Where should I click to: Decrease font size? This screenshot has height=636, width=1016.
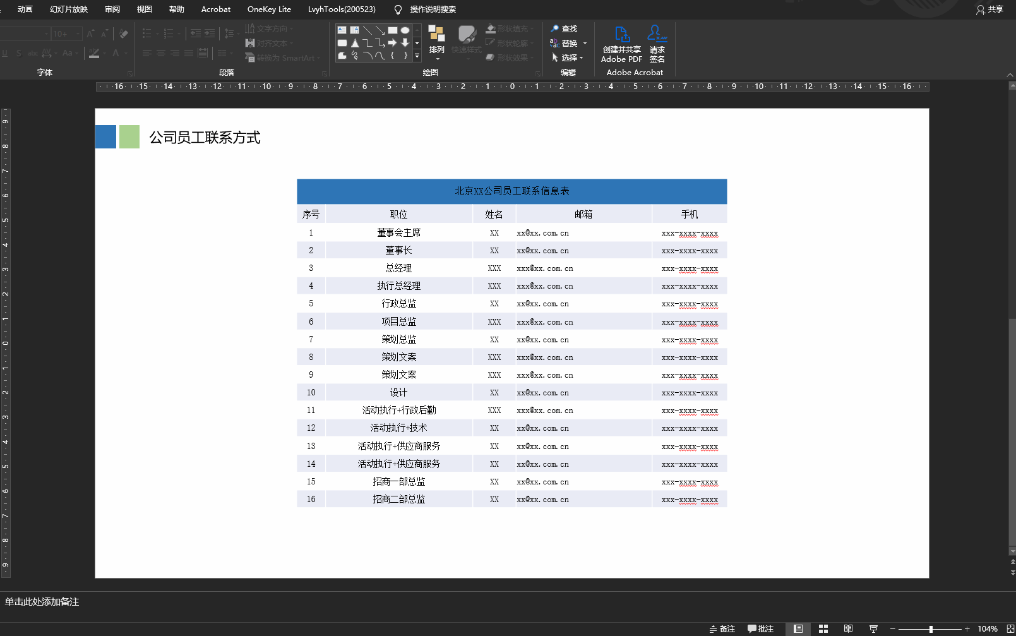coord(104,33)
